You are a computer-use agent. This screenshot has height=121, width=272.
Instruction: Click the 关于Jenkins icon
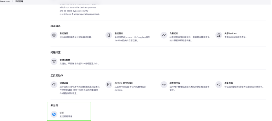219,35
